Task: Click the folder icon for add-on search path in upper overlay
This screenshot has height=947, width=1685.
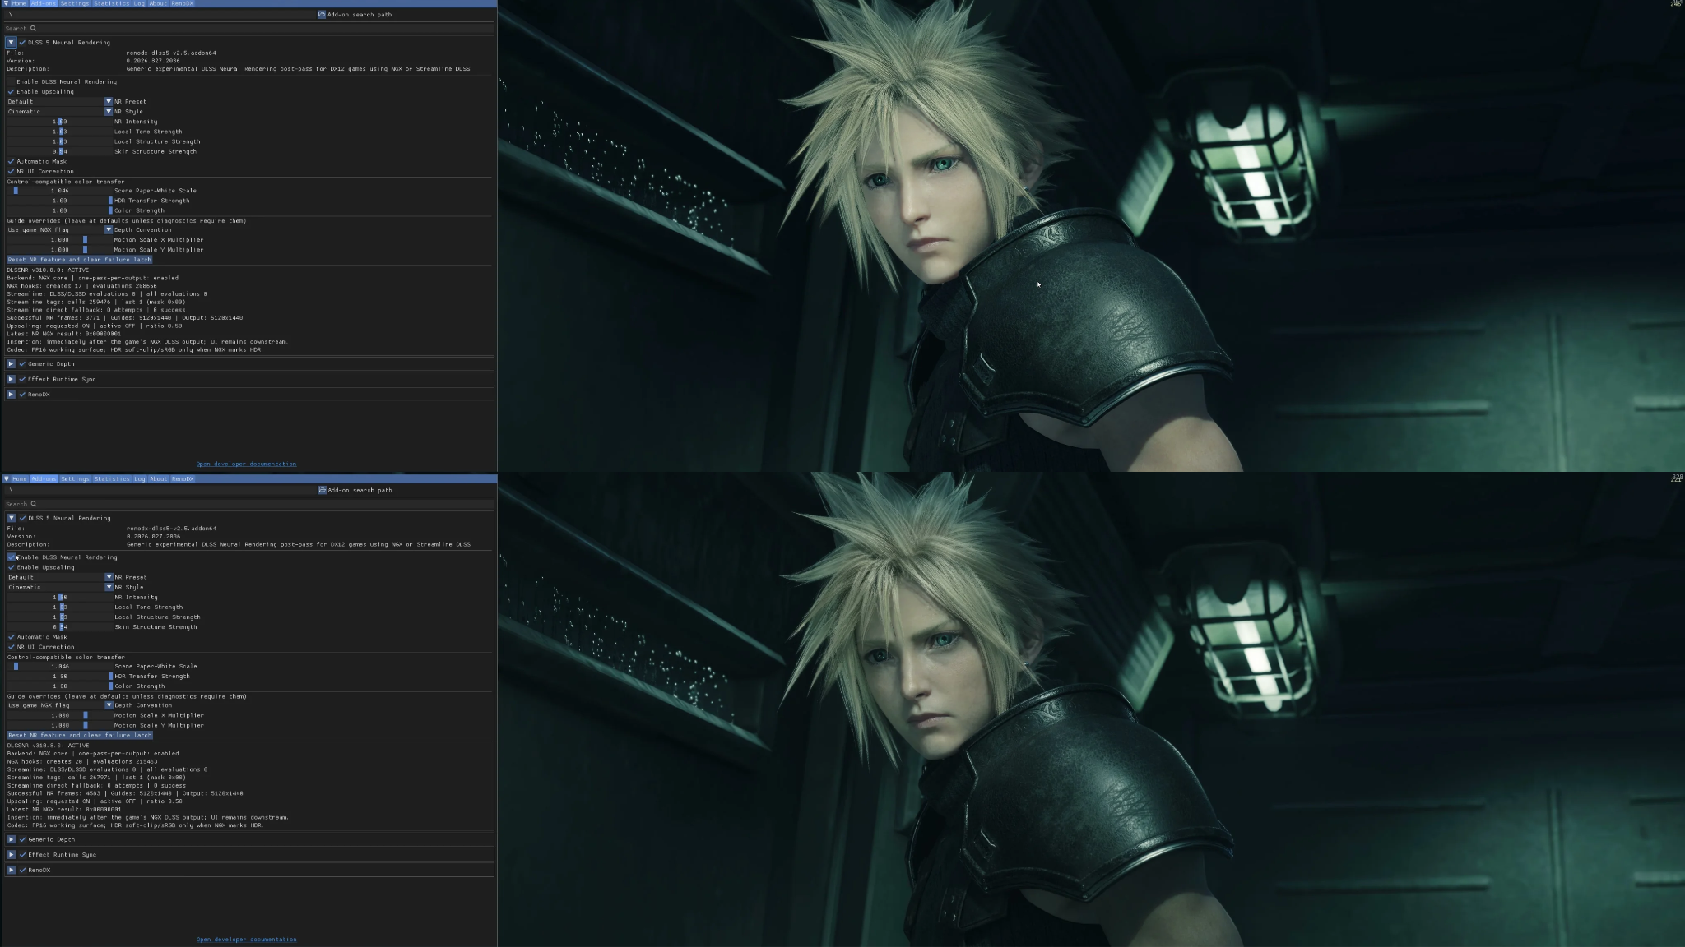Action: 322,15
